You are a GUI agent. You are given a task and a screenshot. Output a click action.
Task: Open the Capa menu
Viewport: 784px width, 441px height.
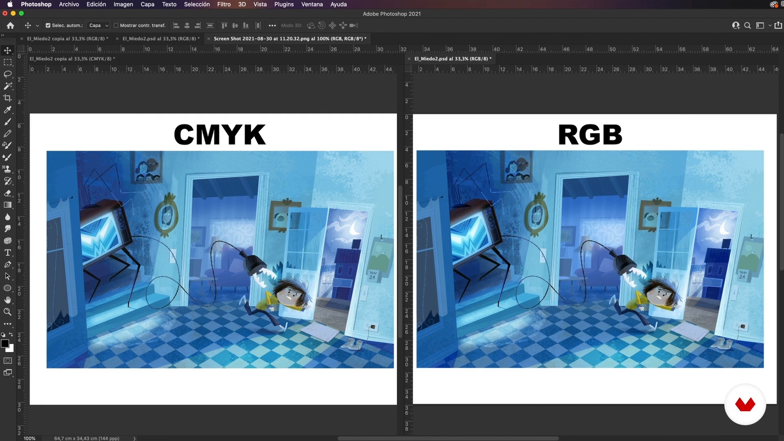pyautogui.click(x=147, y=4)
